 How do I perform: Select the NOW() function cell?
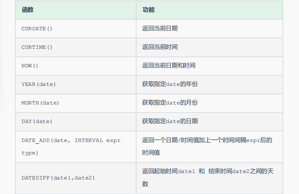click(x=29, y=66)
